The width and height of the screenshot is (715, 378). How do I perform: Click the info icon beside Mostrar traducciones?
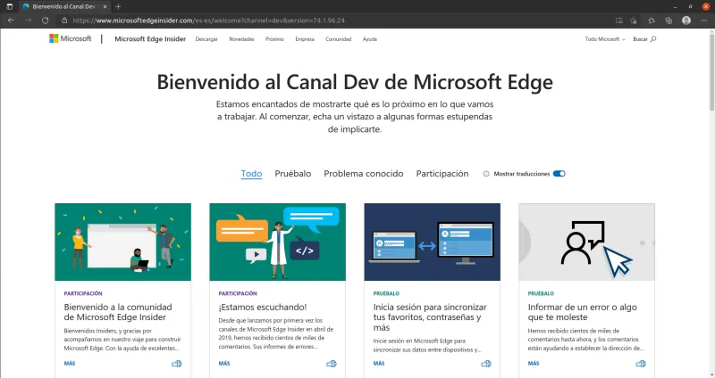pos(486,174)
